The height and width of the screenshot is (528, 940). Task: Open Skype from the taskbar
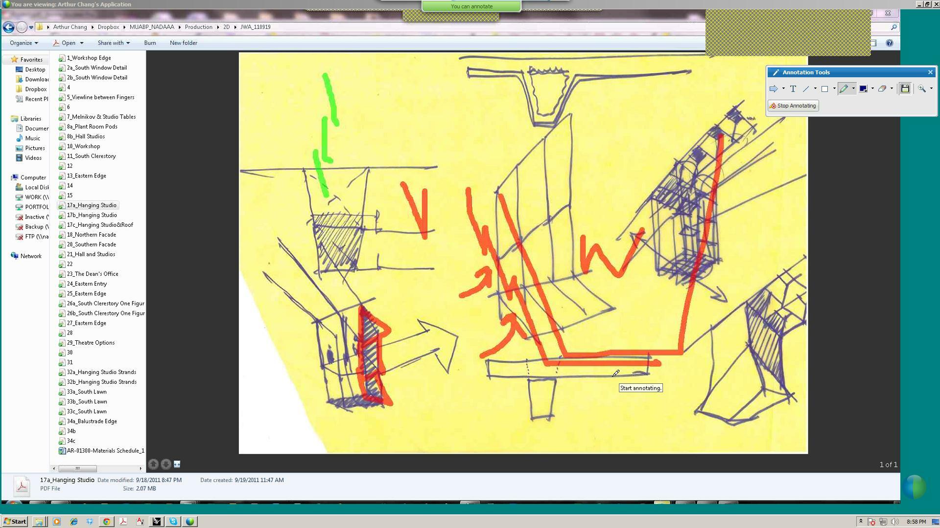[173, 522]
